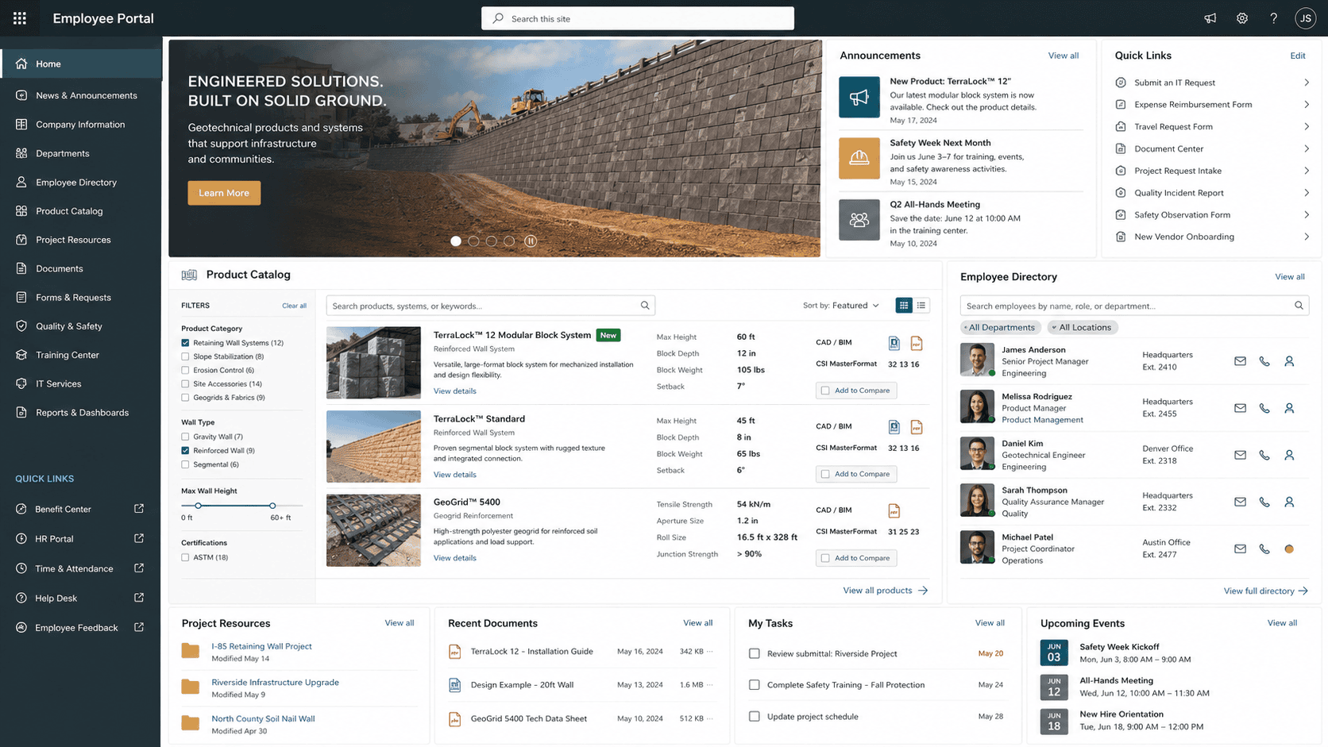Switch product catalog to grid view
Viewport: 1328px width, 747px height.
904,306
